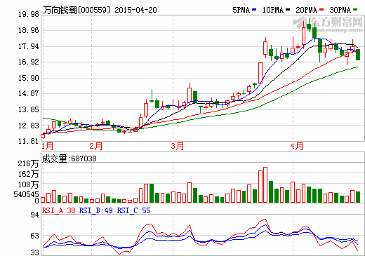Click the chart title 万向钱潮[000559]

(77, 10)
